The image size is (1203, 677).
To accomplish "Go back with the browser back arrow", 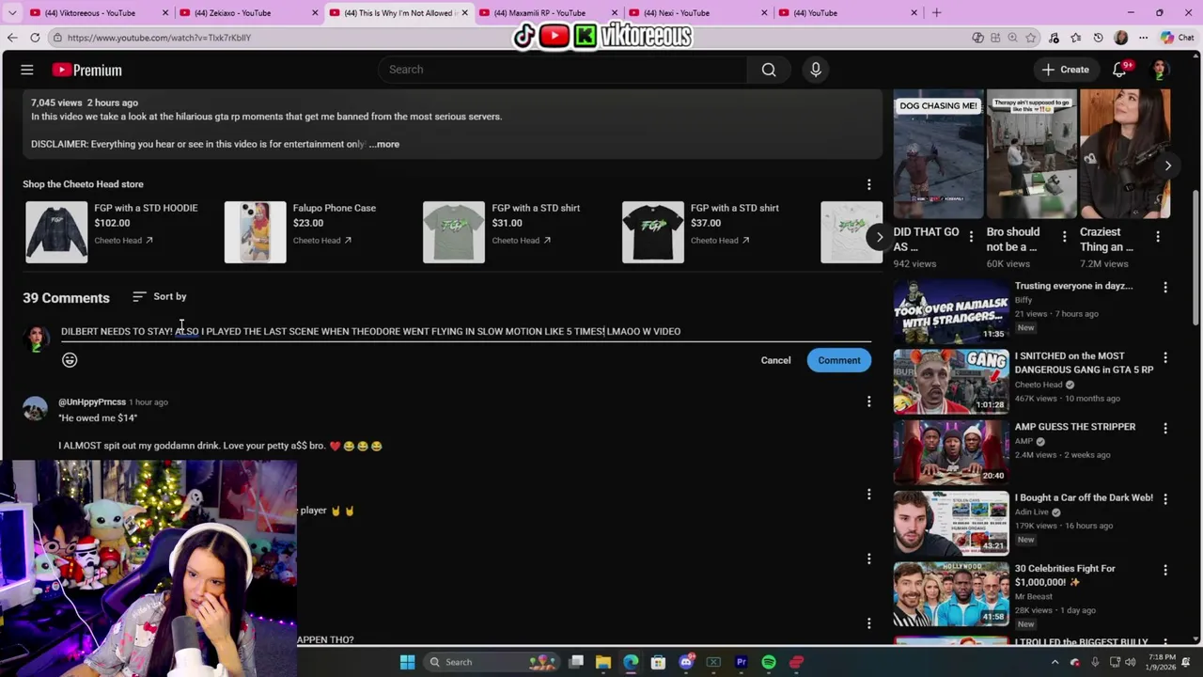I will [12, 38].
